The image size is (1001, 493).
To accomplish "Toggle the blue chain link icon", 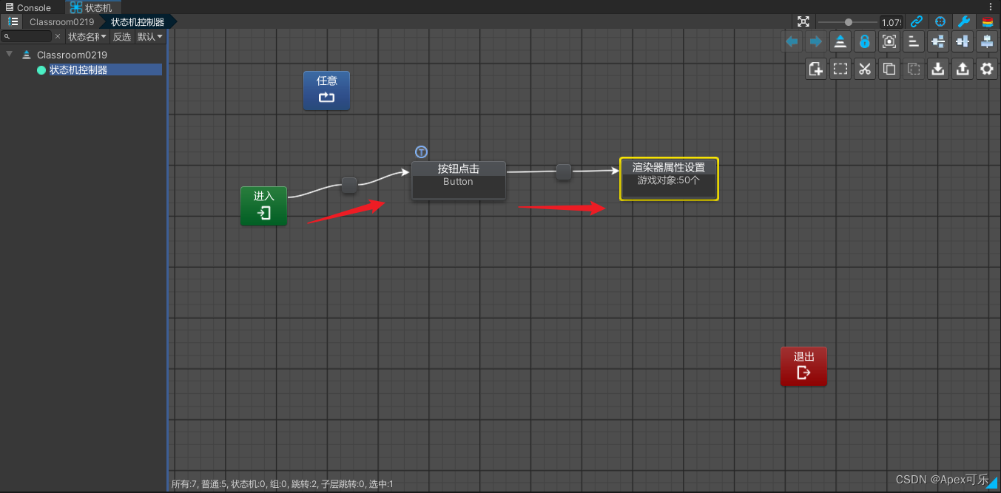I will [x=916, y=21].
